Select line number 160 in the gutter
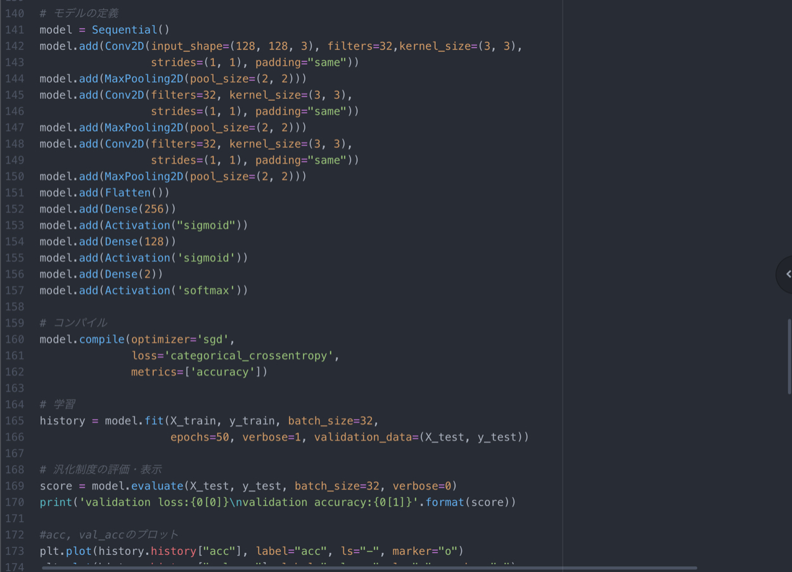Viewport: 792px width, 572px height. point(14,339)
